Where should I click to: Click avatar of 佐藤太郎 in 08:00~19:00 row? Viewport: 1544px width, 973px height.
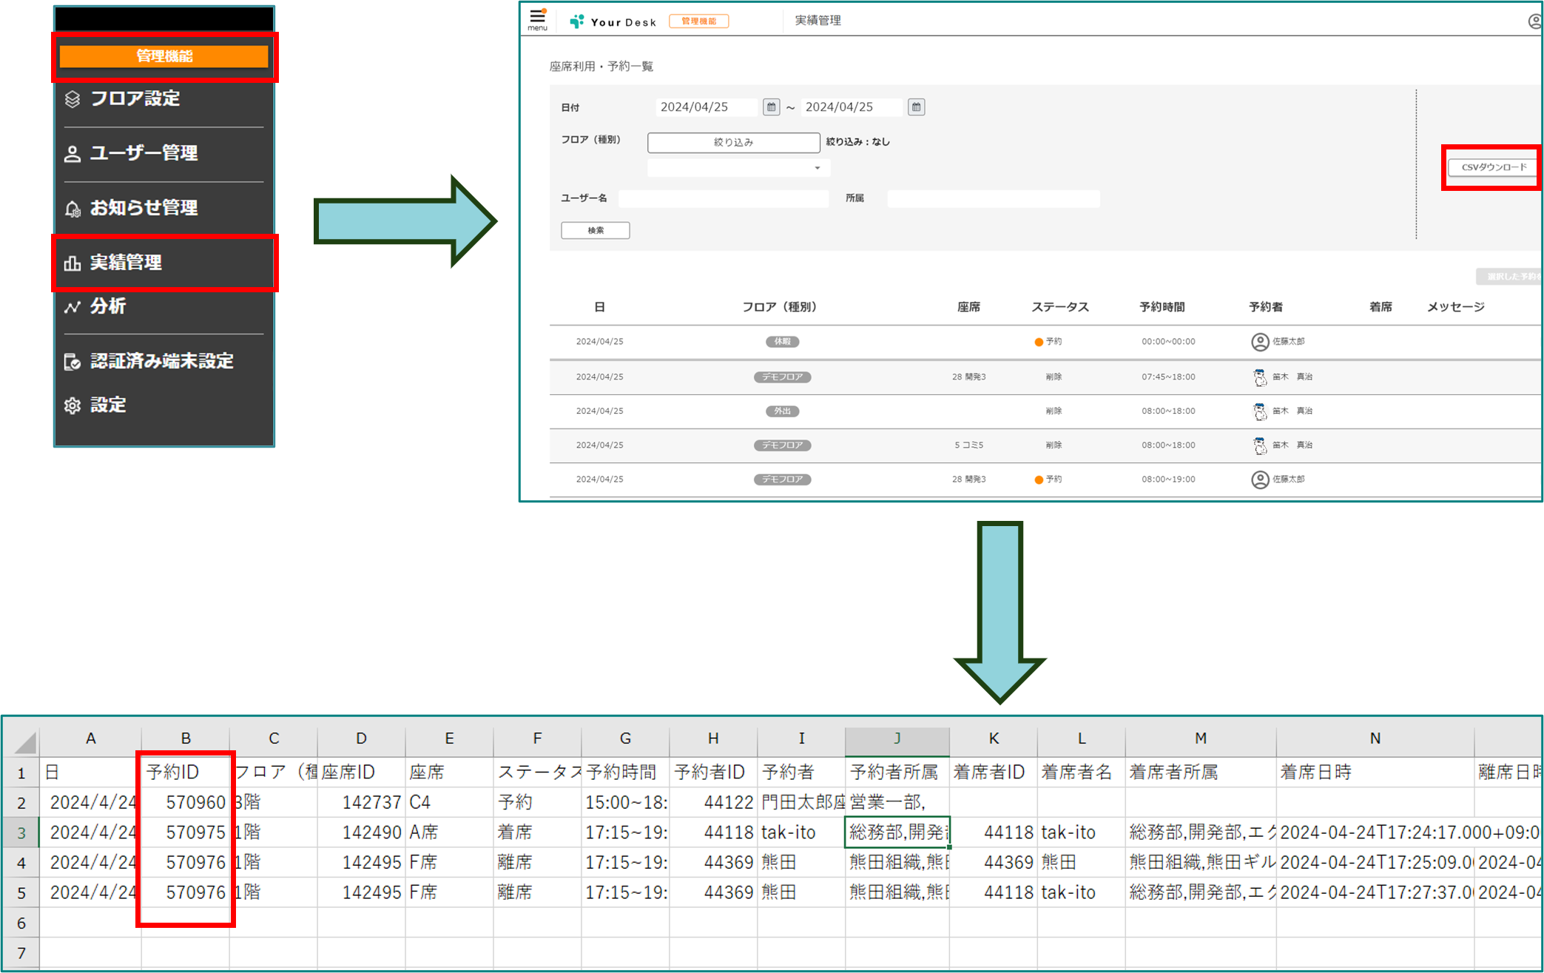[1260, 479]
